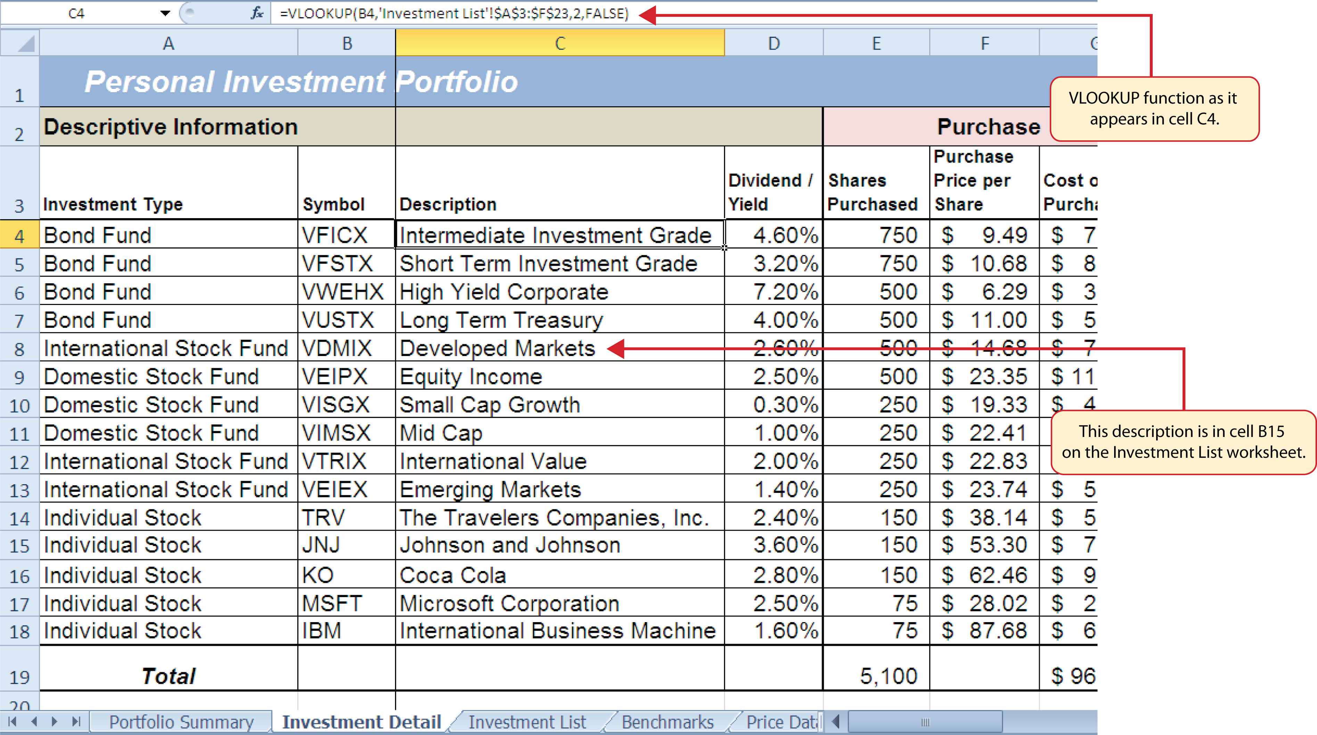Click the Name Box showing C4
This screenshot has height=735, width=1317.
coord(77,13)
